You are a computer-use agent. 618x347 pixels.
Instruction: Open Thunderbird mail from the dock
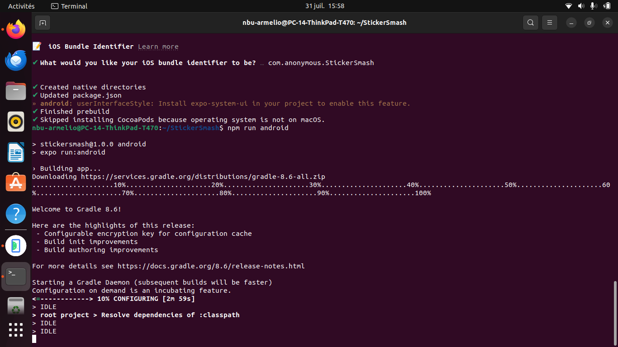tap(16, 61)
